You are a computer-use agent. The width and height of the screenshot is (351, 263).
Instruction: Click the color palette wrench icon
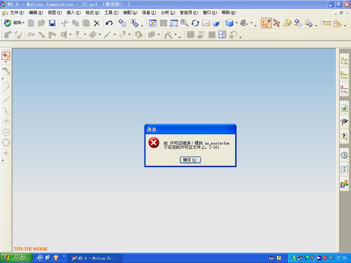tap(288, 23)
